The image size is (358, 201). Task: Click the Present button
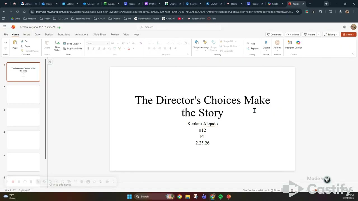point(309,35)
